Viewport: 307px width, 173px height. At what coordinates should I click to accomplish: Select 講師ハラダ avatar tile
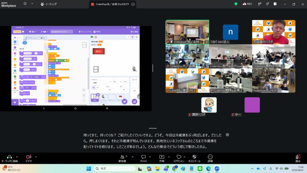pyautogui.click(x=209, y=105)
